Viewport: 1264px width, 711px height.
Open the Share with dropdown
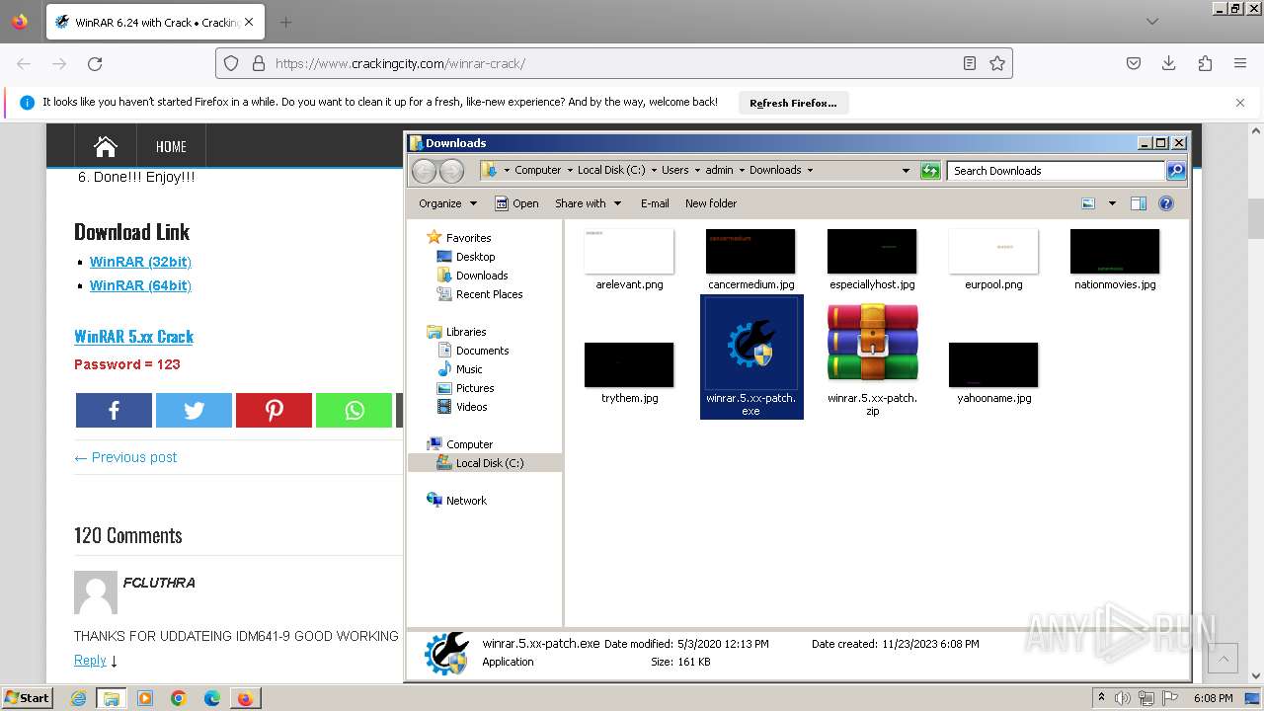[588, 203]
